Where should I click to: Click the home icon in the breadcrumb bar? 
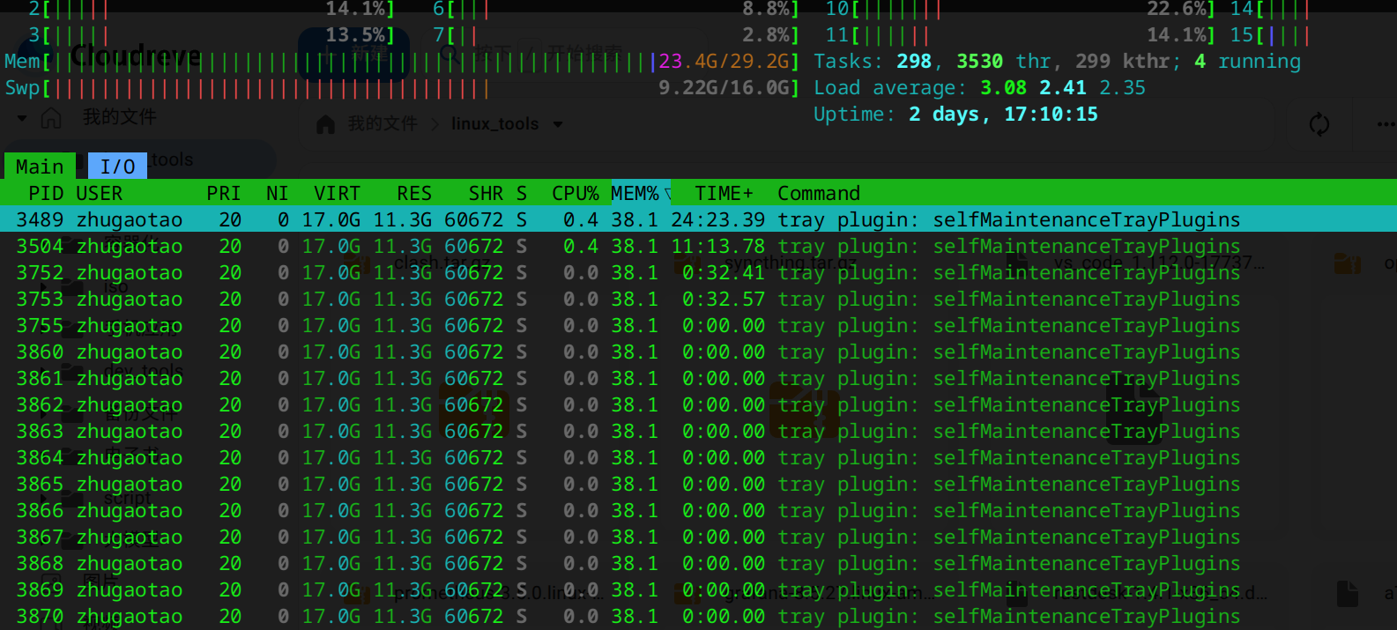[x=326, y=124]
